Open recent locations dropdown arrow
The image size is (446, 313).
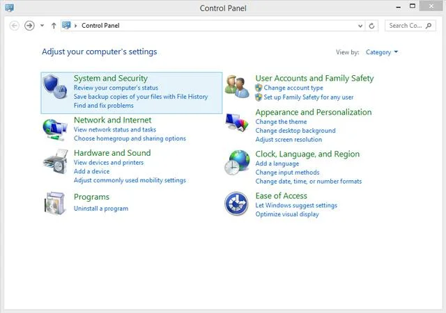point(42,26)
